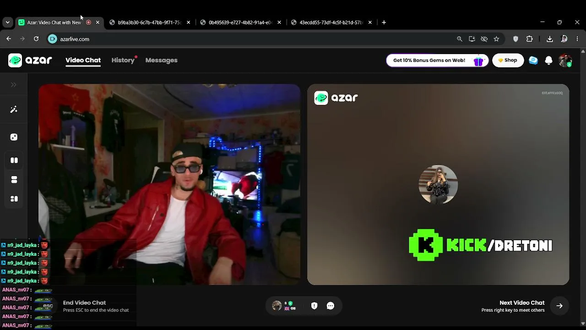Close the b9ba3b30 browser tab

(x=188, y=22)
